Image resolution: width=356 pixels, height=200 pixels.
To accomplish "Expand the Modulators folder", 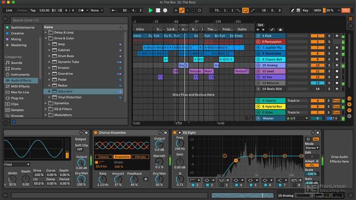I will 46,115.
